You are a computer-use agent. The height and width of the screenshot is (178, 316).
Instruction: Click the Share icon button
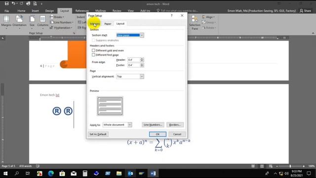(x=305, y=11)
